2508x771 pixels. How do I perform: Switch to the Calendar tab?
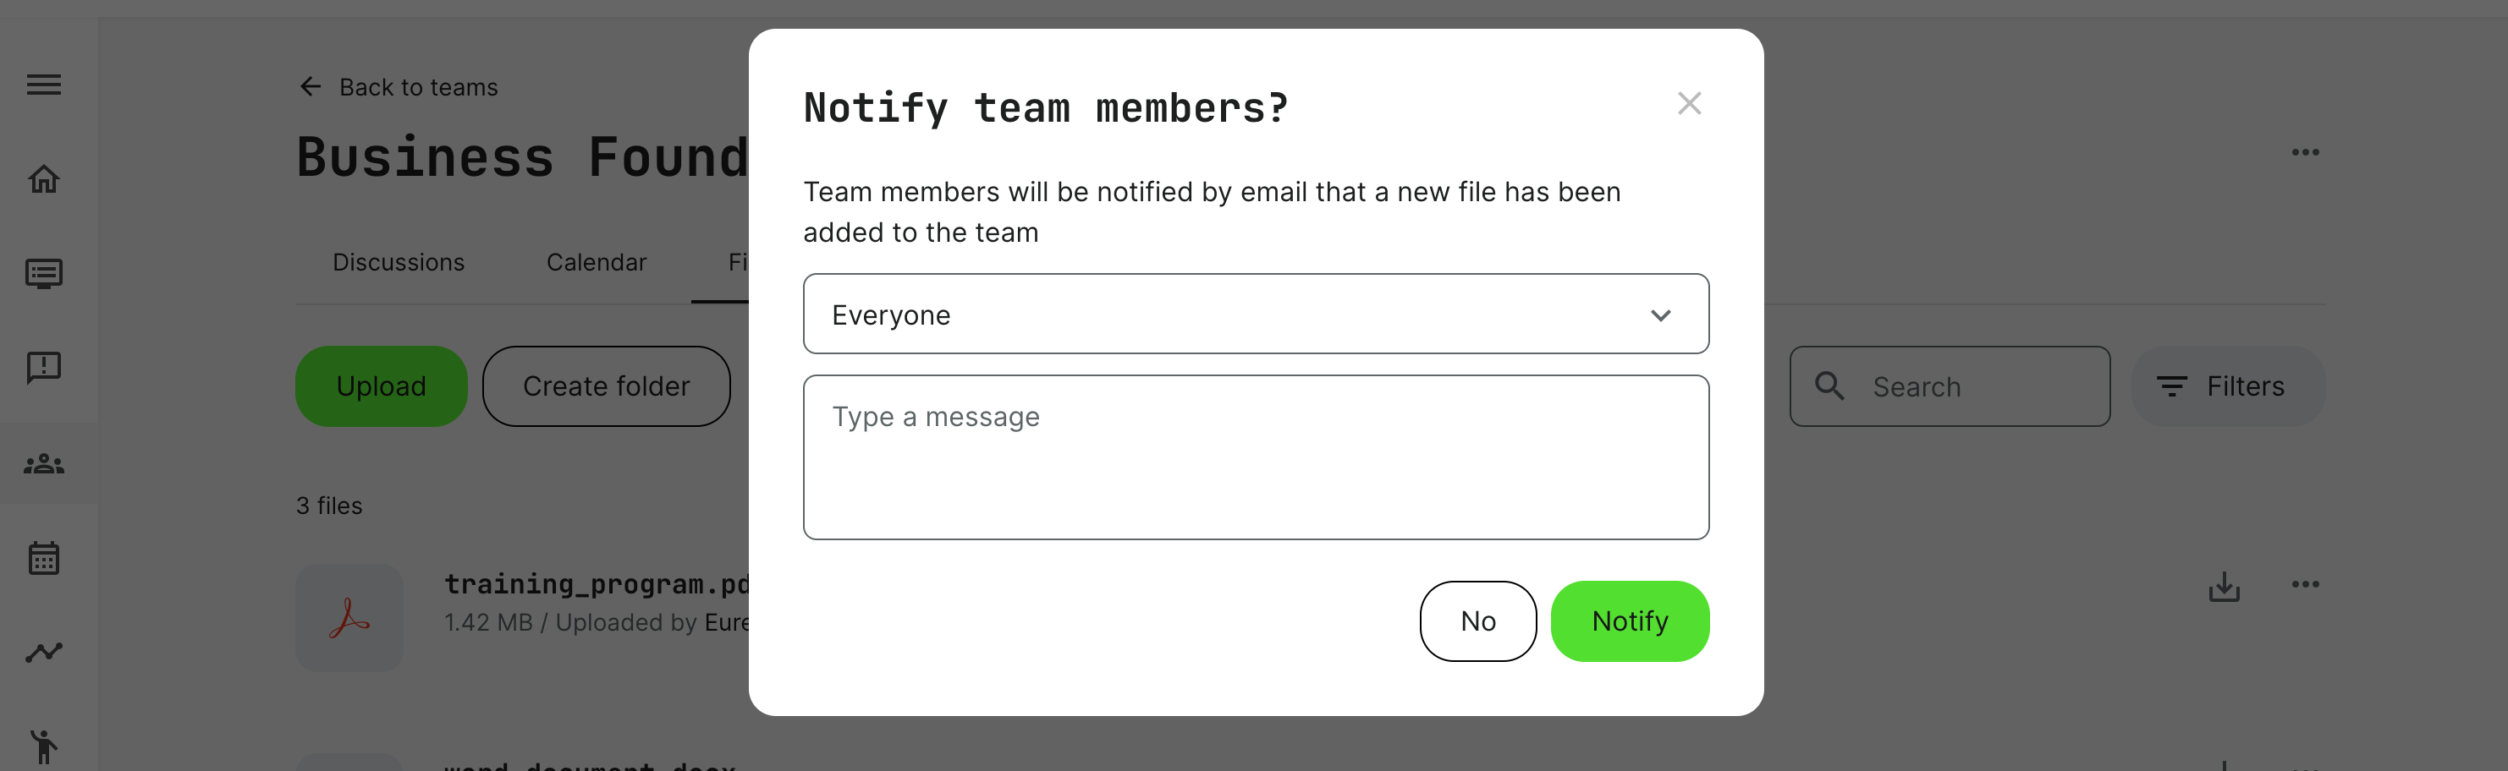[596, 263]
